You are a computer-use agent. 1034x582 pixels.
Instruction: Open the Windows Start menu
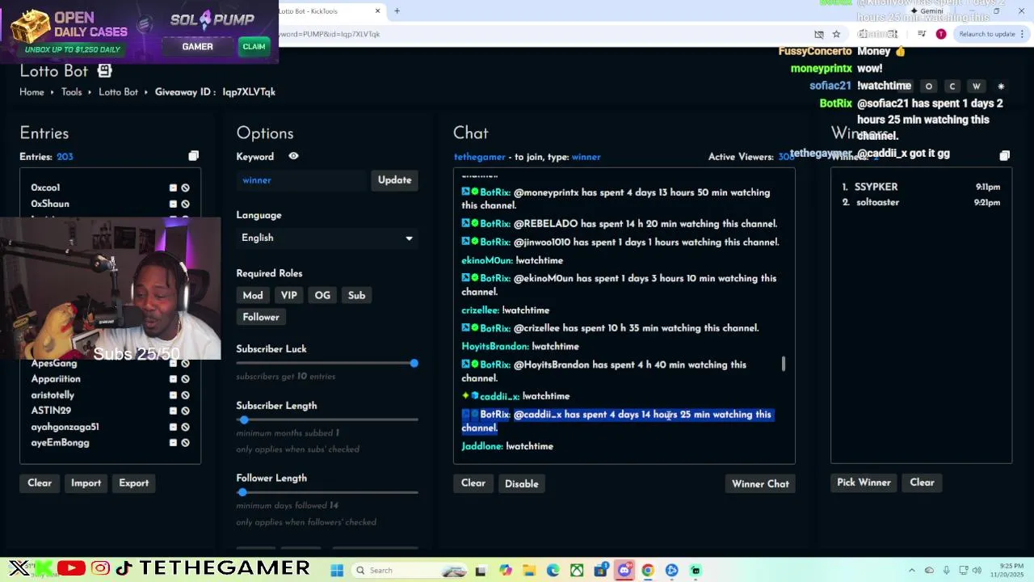(x=337, y=570)
